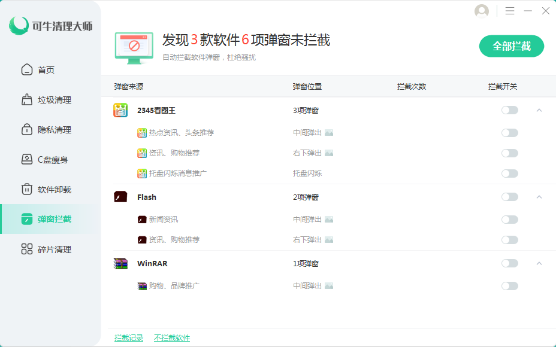The height and width of the screenshot is (347, 556).
Task: Open the 拦截记录 link
Action: point(129,338)
